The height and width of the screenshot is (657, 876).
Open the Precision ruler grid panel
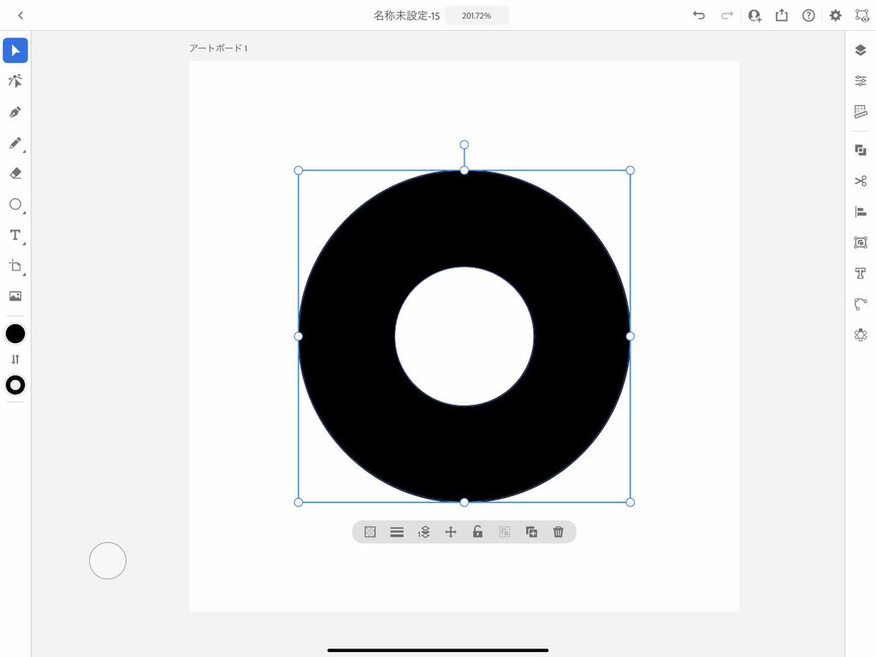click(861, 112)
